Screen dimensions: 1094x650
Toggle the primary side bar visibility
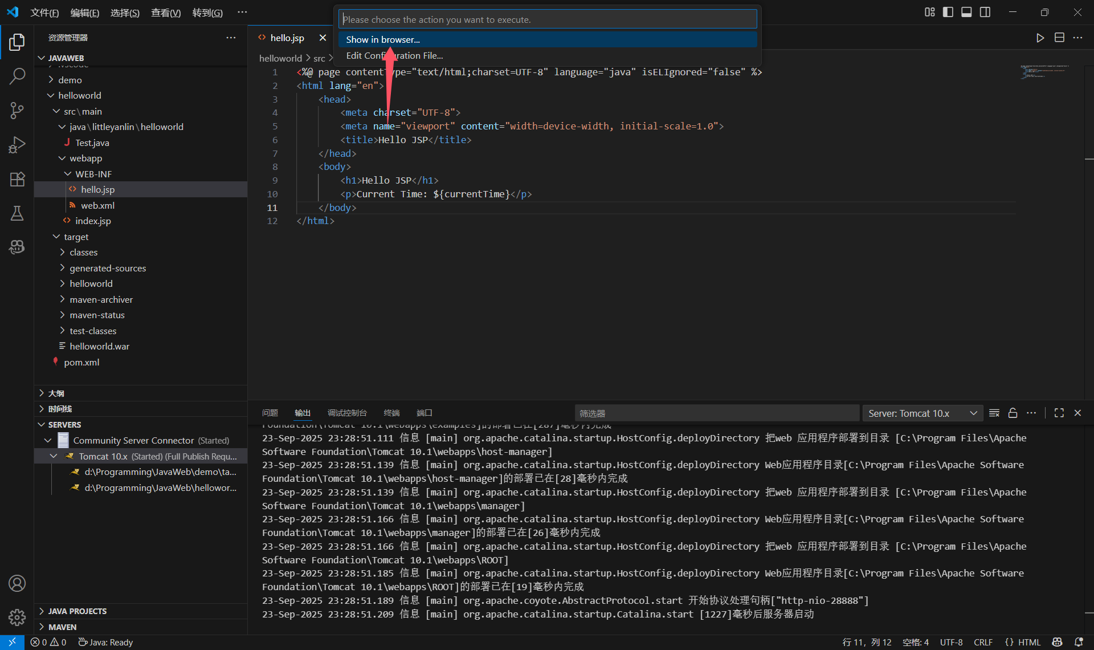click(x=948, y=12)
